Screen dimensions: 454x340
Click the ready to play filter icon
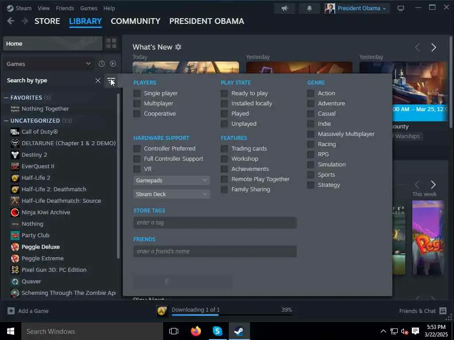113,64
